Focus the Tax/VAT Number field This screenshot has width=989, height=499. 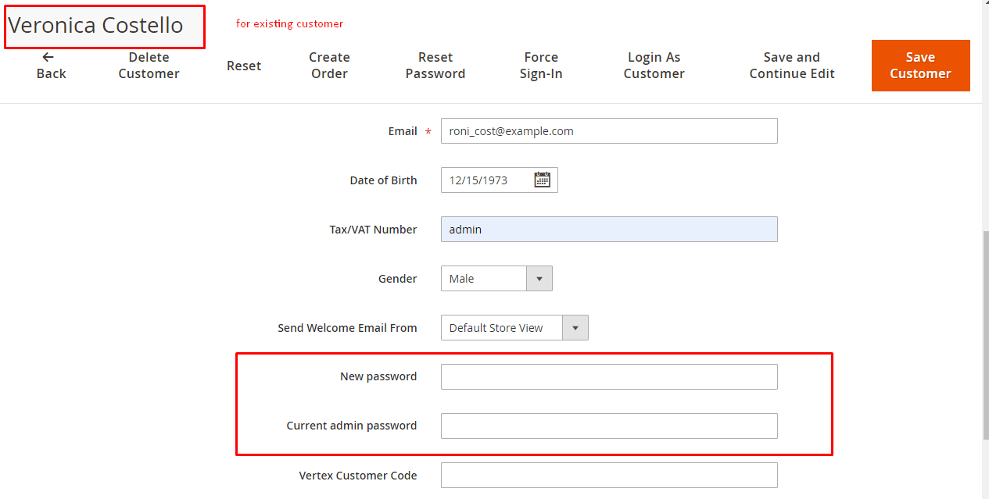pyautogui.click(x=608, y=229)
